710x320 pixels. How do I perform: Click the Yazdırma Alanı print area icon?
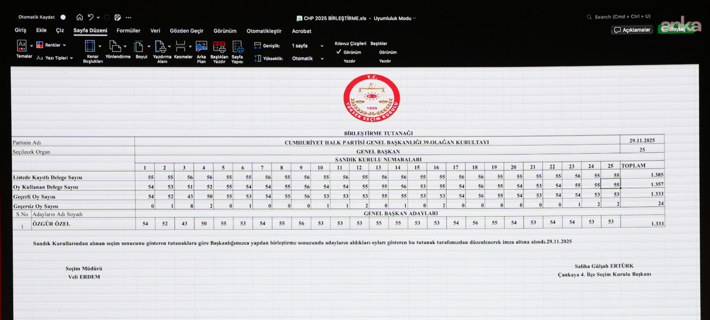point(160,46)
